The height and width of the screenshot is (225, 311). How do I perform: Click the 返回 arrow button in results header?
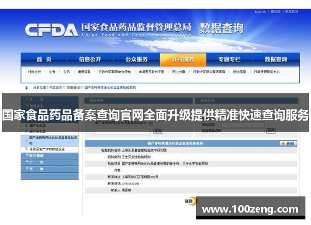288,144
